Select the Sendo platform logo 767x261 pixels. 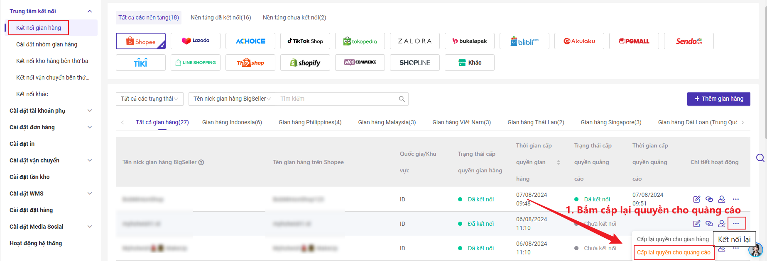(x=689, y=41)
